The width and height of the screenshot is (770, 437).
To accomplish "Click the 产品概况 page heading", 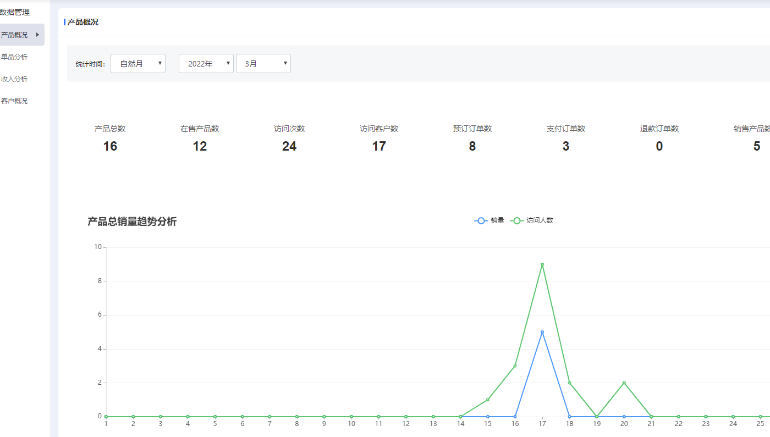I will pyautogui.click(x=83, y=22).
